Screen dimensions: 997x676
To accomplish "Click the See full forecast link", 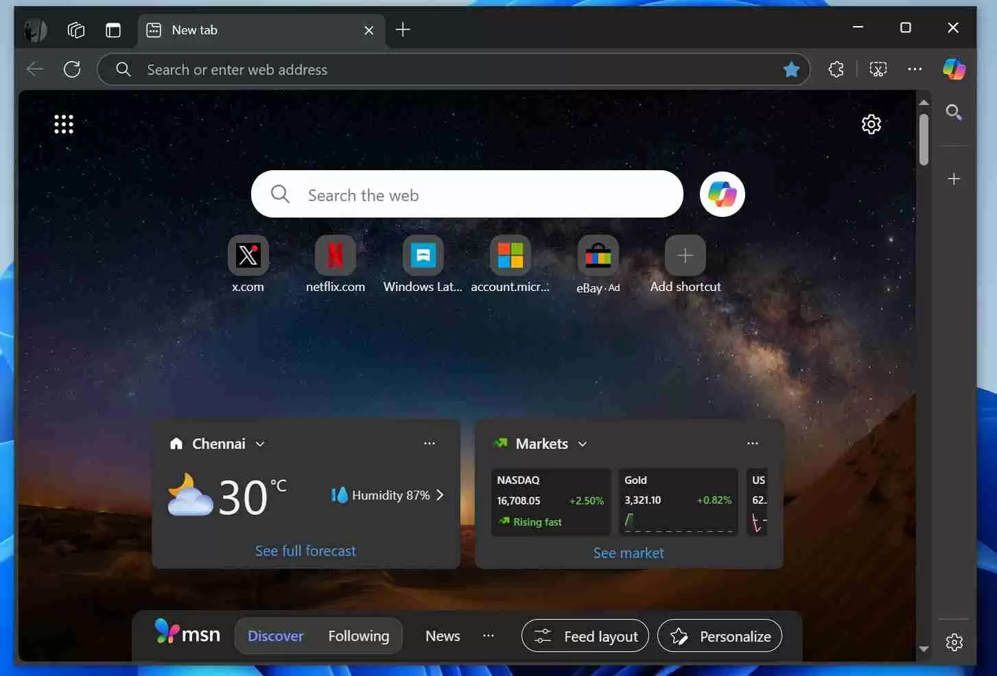I will tap(305, 550).
